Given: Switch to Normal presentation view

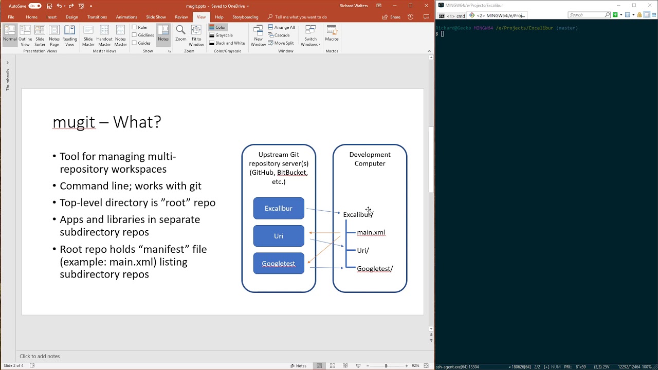Looking at the screenshot, I should (10, 35).
